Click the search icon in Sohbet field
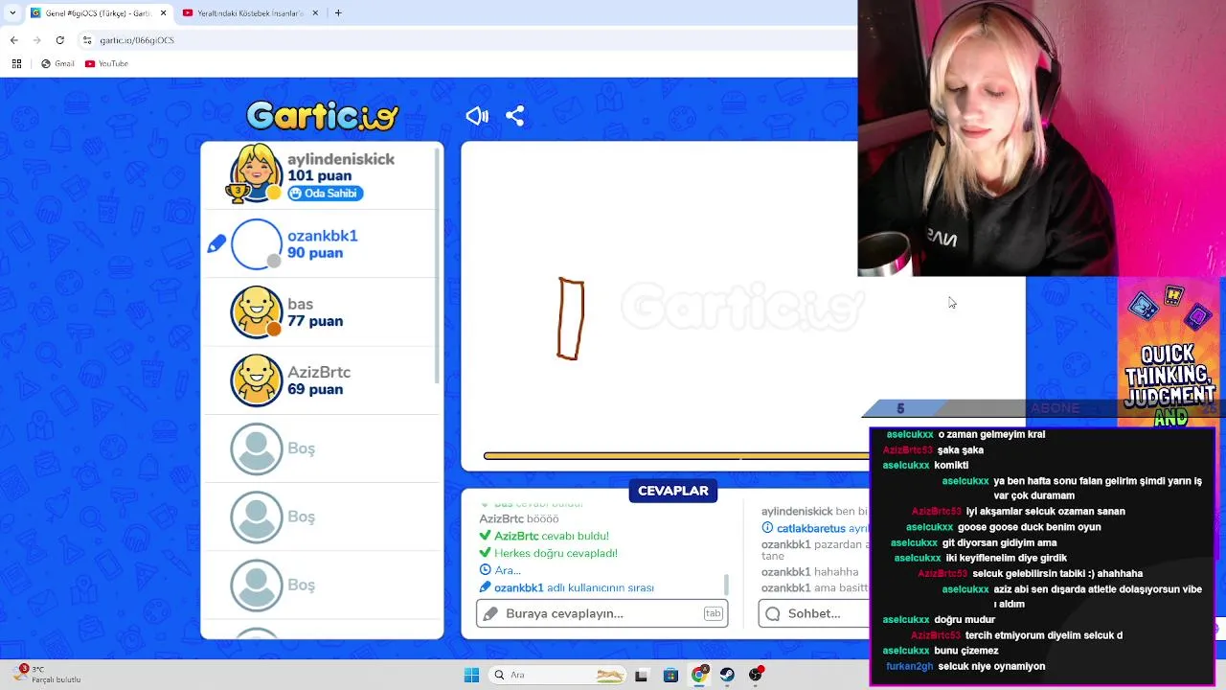1226x690 pixels. coord(773,613)
